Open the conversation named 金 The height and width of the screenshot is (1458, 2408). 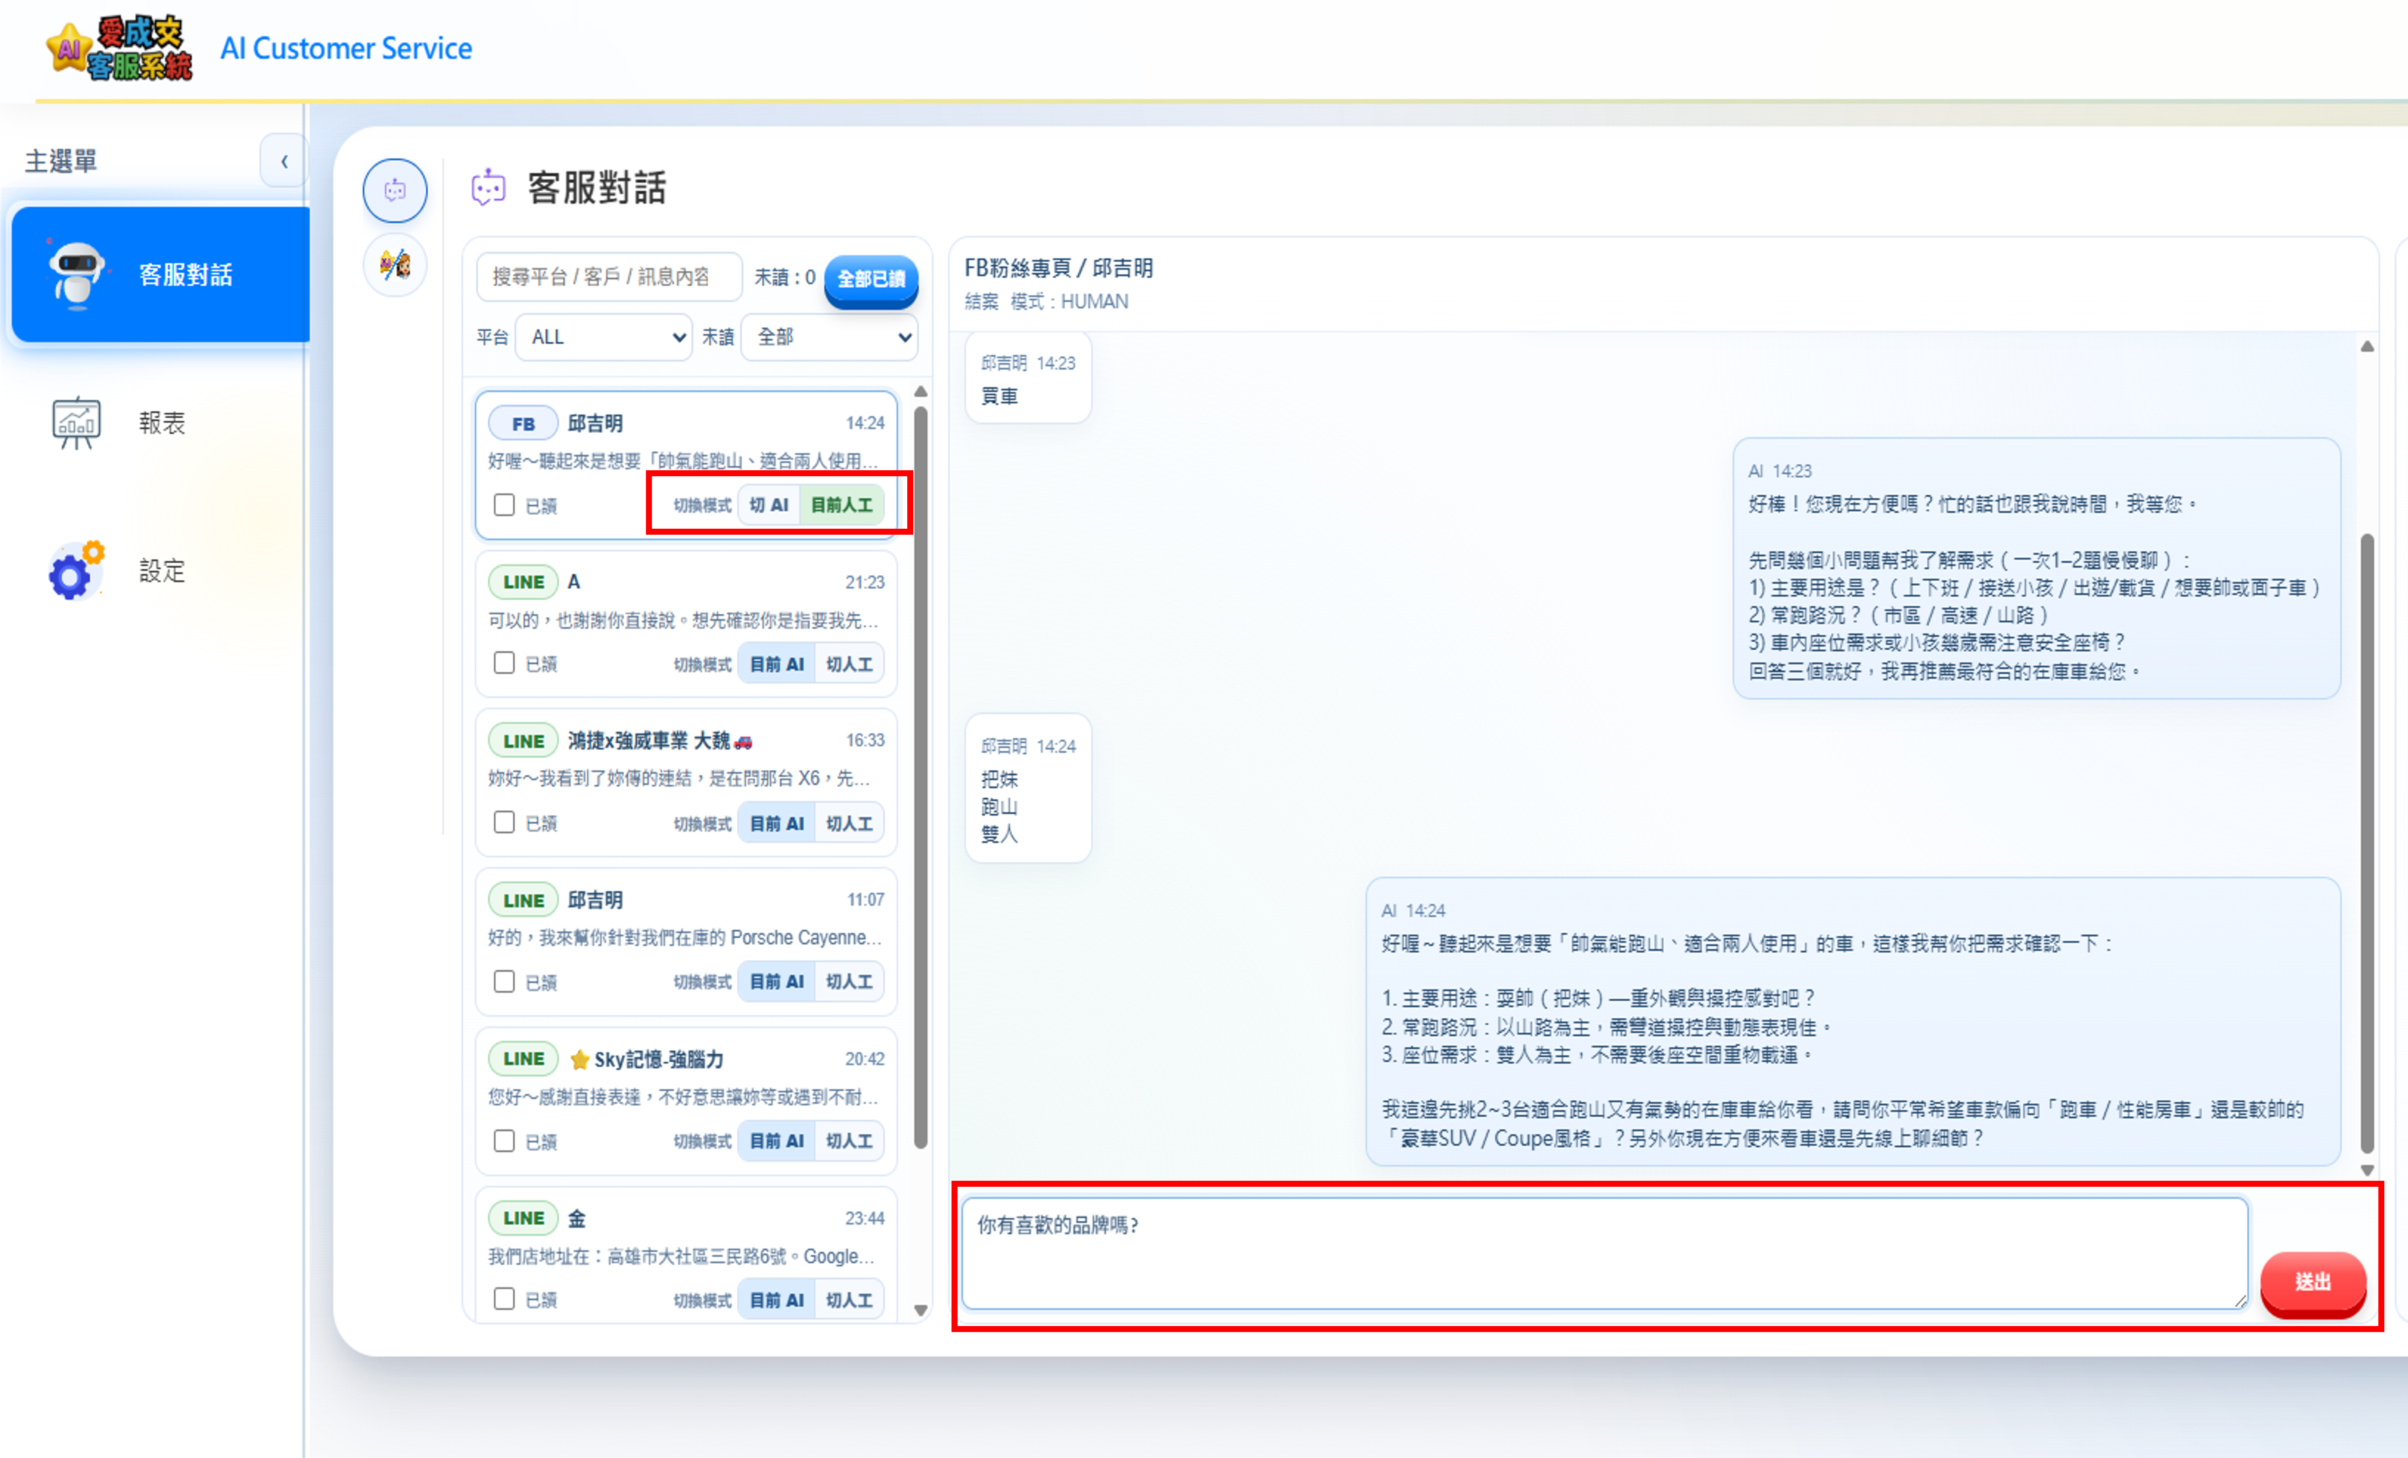coord(686,1256)
